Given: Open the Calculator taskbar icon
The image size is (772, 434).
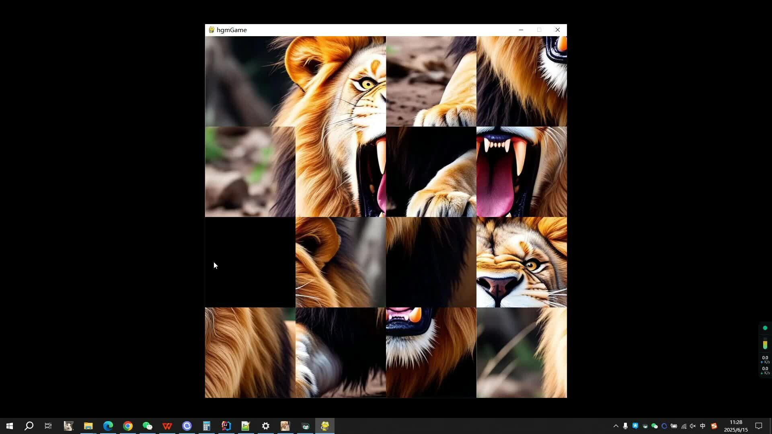Looking at the screenshot, I should pos(207,426).
